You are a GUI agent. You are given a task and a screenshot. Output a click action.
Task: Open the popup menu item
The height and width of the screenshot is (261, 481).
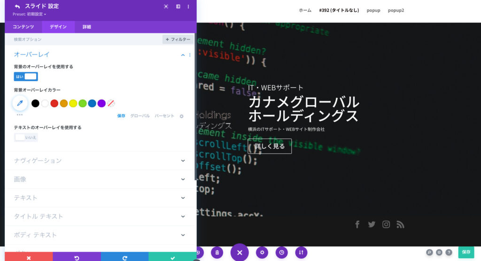pyautogui.click(x=373, y=10)
